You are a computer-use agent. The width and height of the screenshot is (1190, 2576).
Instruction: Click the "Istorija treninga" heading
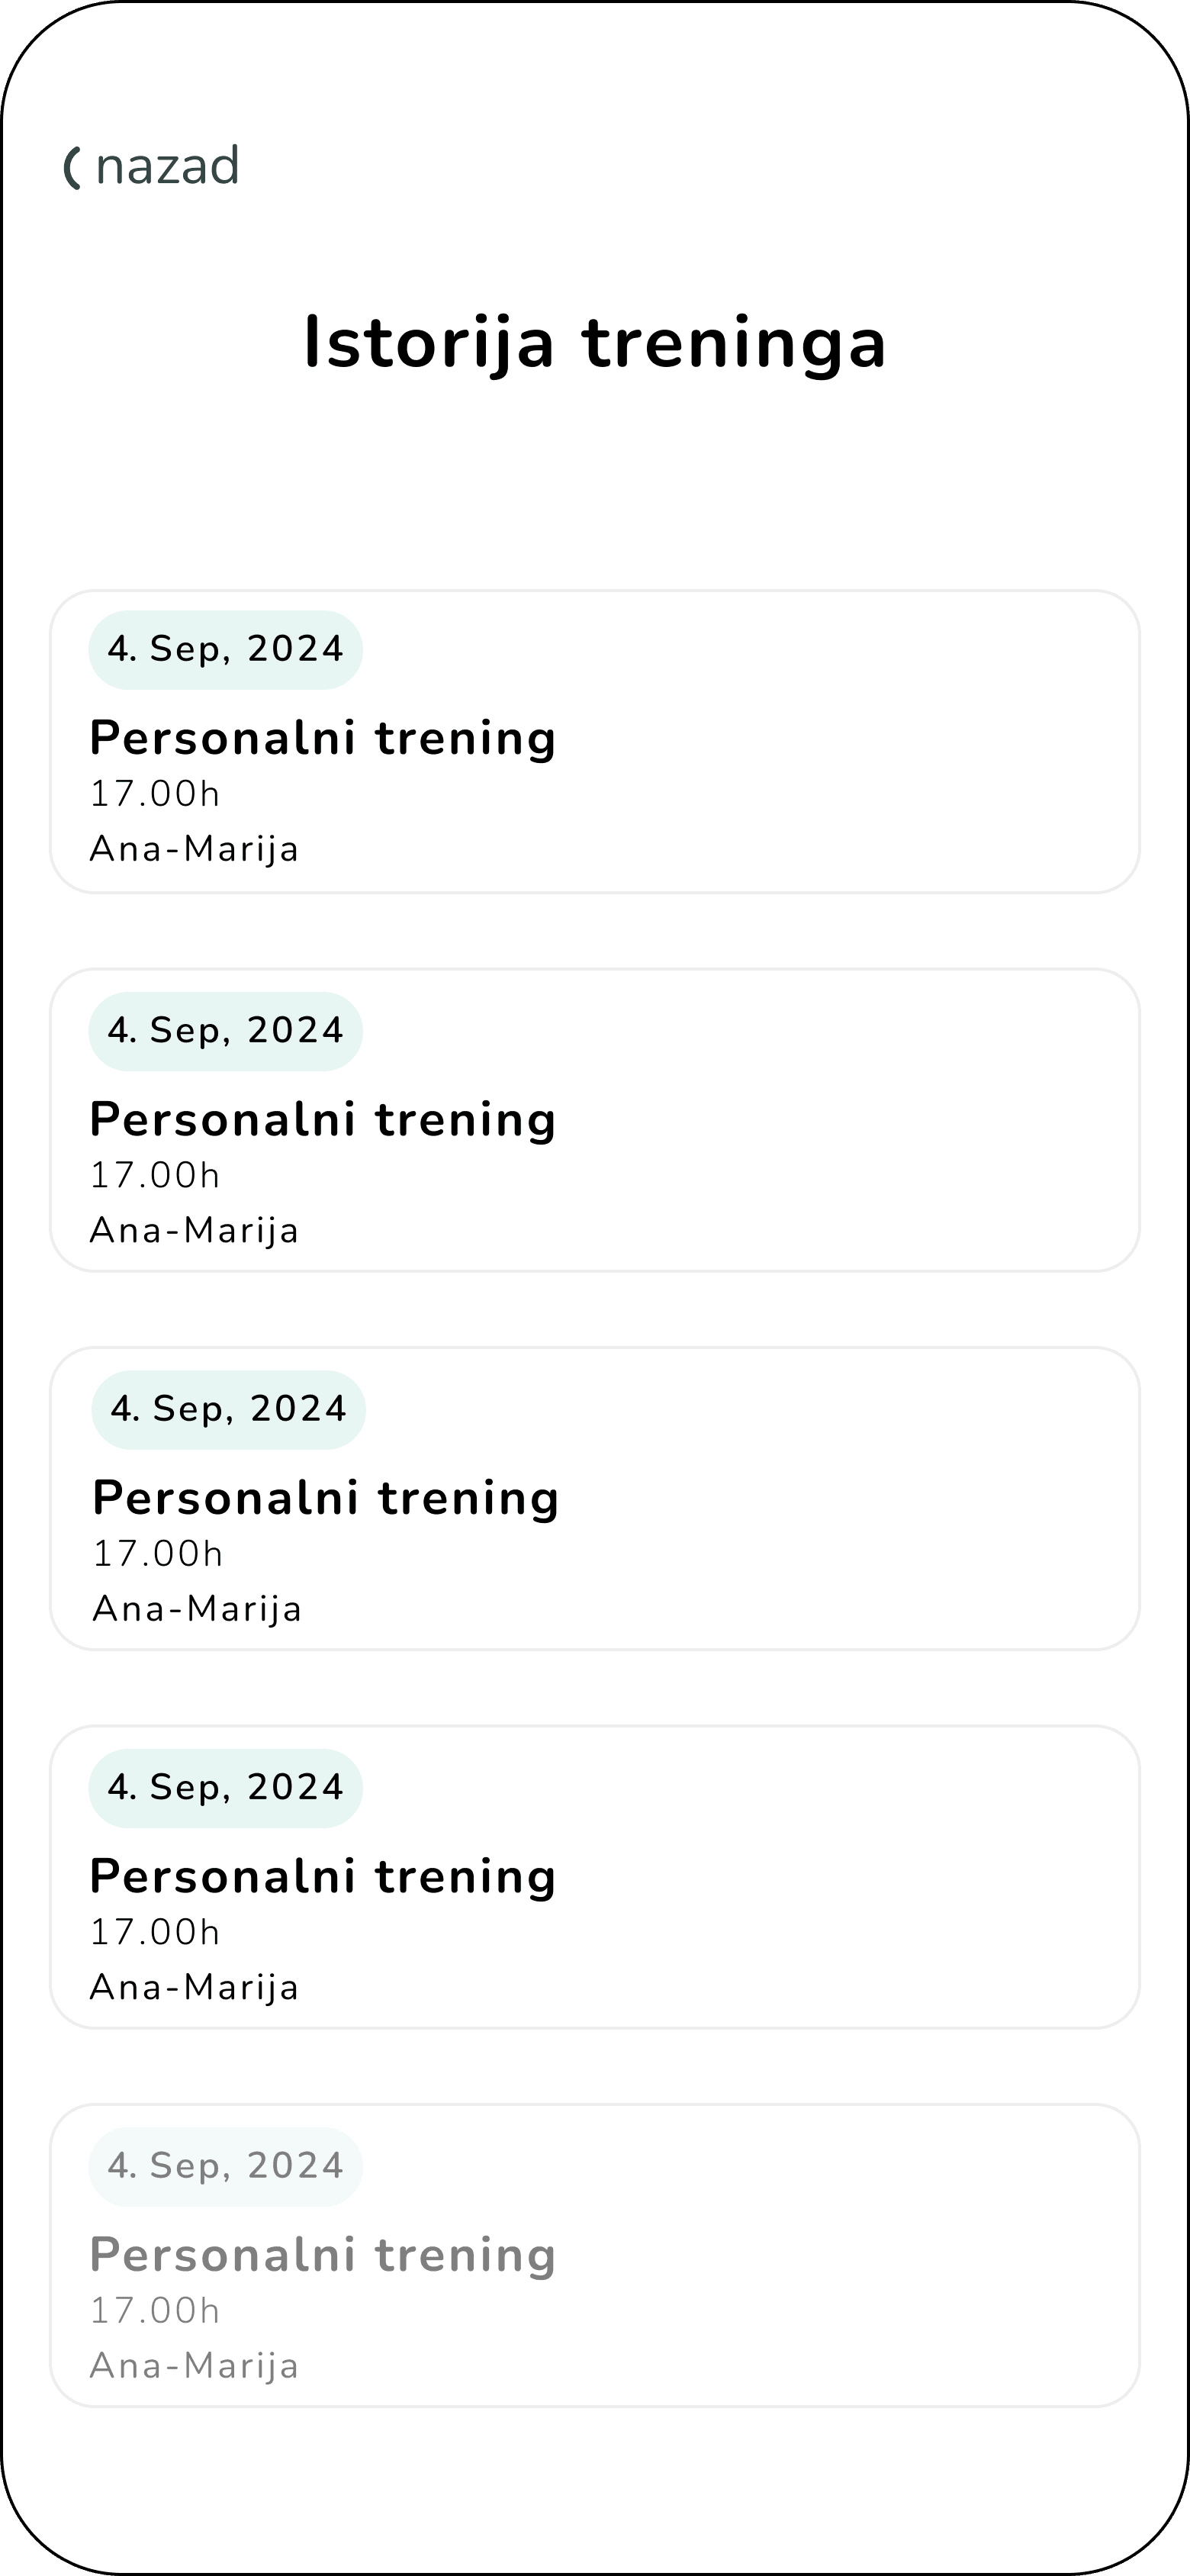tap(595, 342)
